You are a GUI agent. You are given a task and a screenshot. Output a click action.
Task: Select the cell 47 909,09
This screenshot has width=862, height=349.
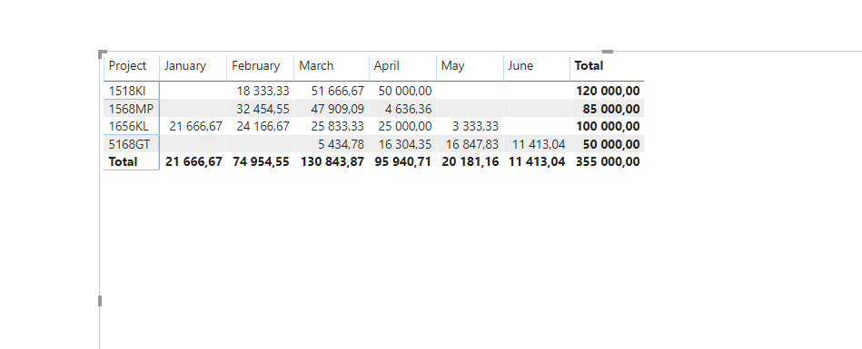[x=338, y=109]
